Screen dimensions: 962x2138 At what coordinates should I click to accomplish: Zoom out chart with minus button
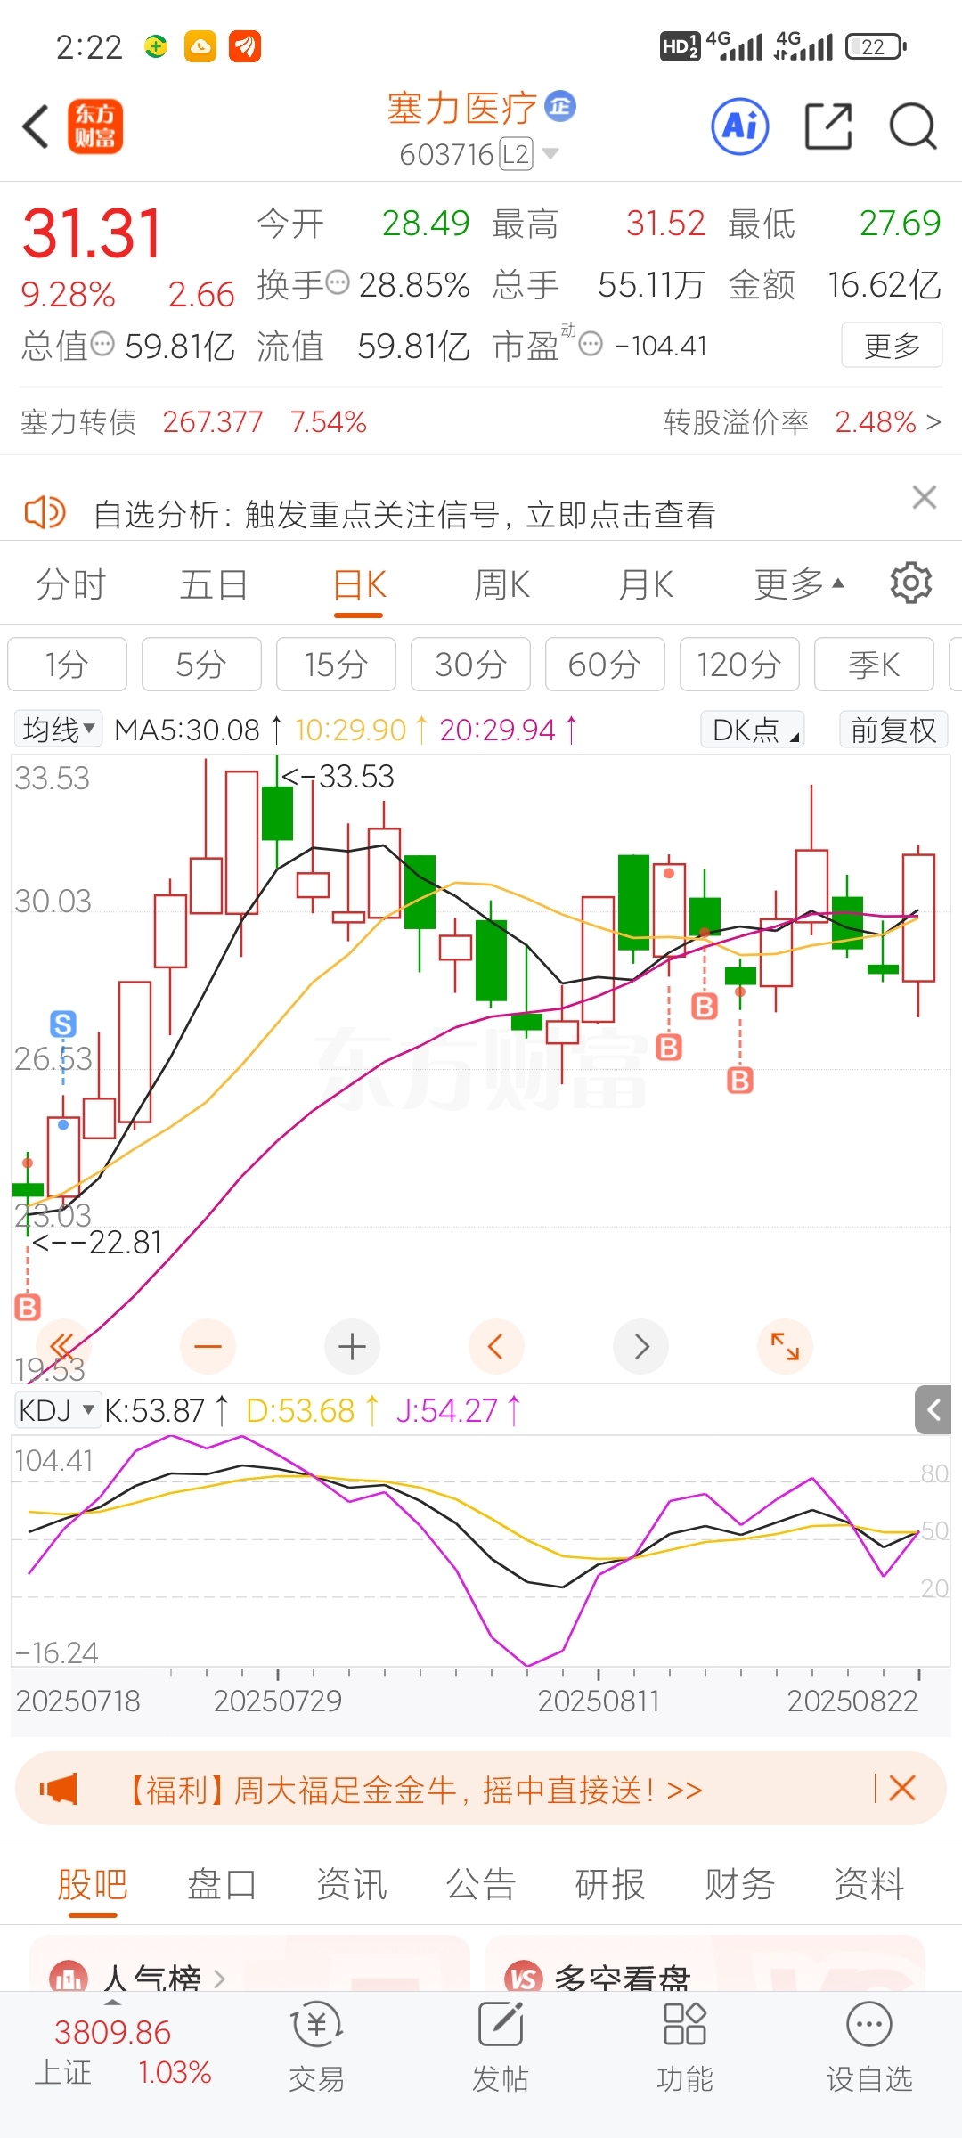(x=208, y=1346)
